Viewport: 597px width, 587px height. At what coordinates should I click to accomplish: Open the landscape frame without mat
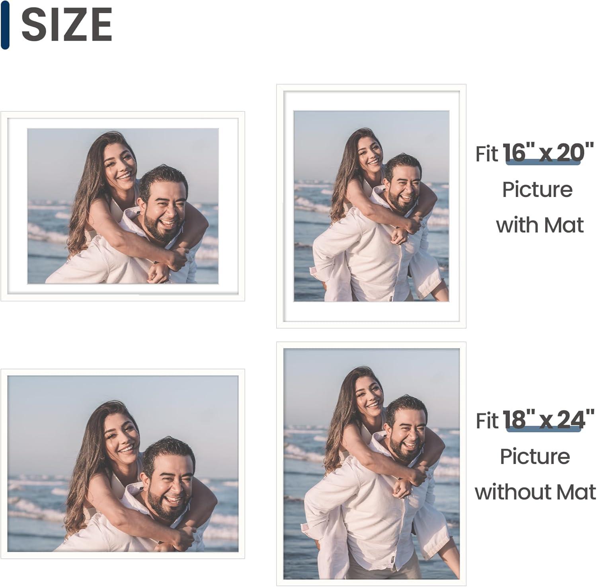[123, 464]
